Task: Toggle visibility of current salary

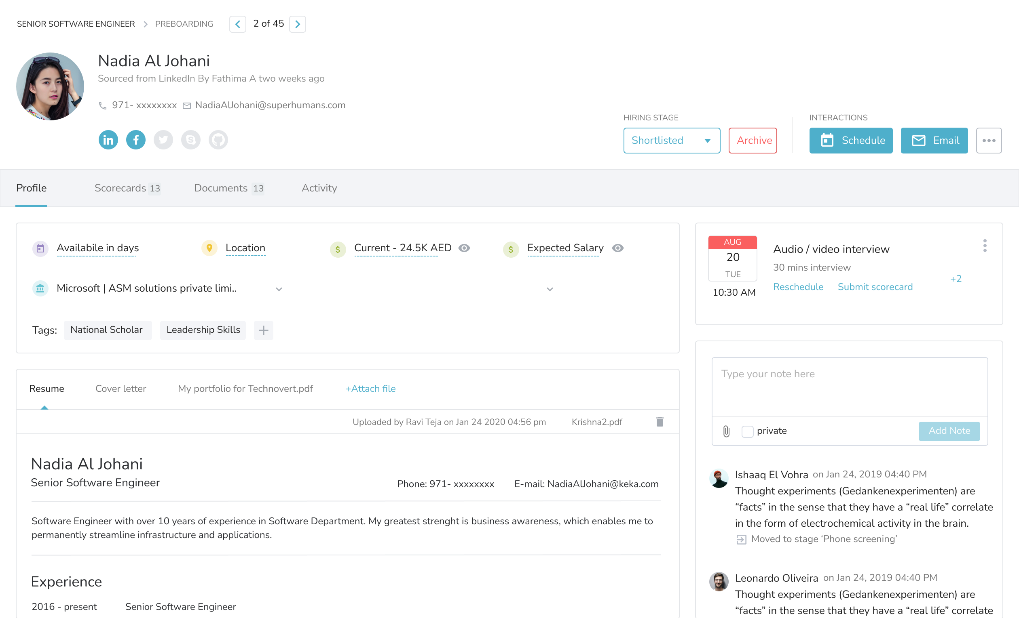Action: coord(465,248)
